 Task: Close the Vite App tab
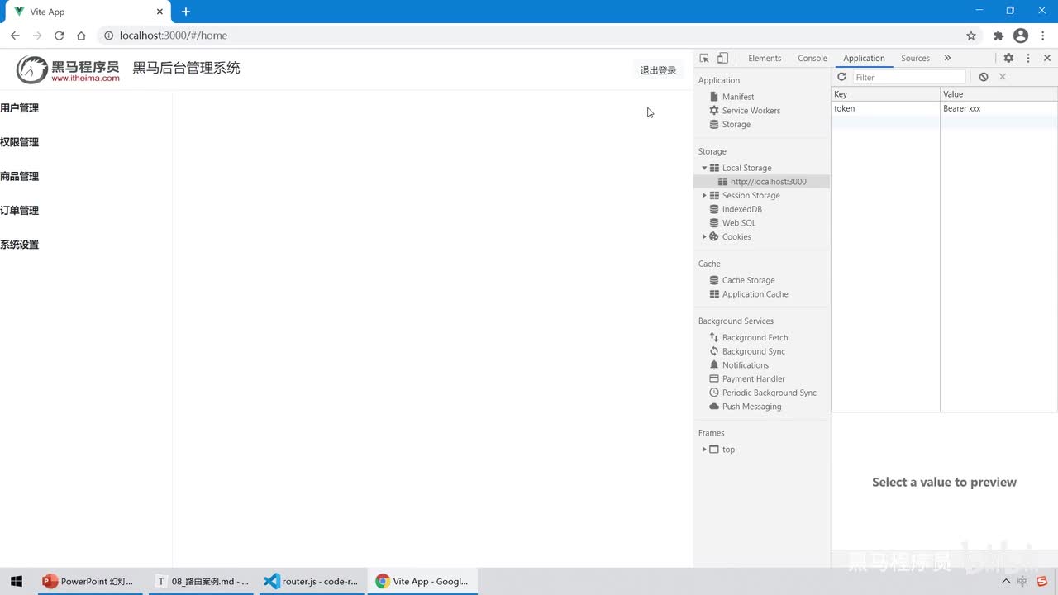pos(160,12)
